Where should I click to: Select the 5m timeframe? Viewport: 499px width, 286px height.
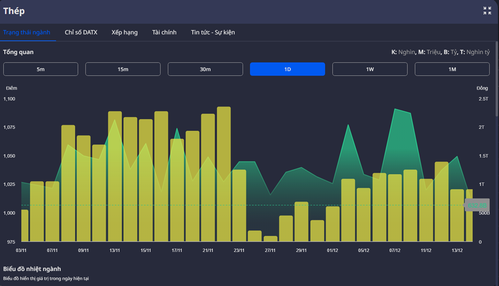click(40, 69)
